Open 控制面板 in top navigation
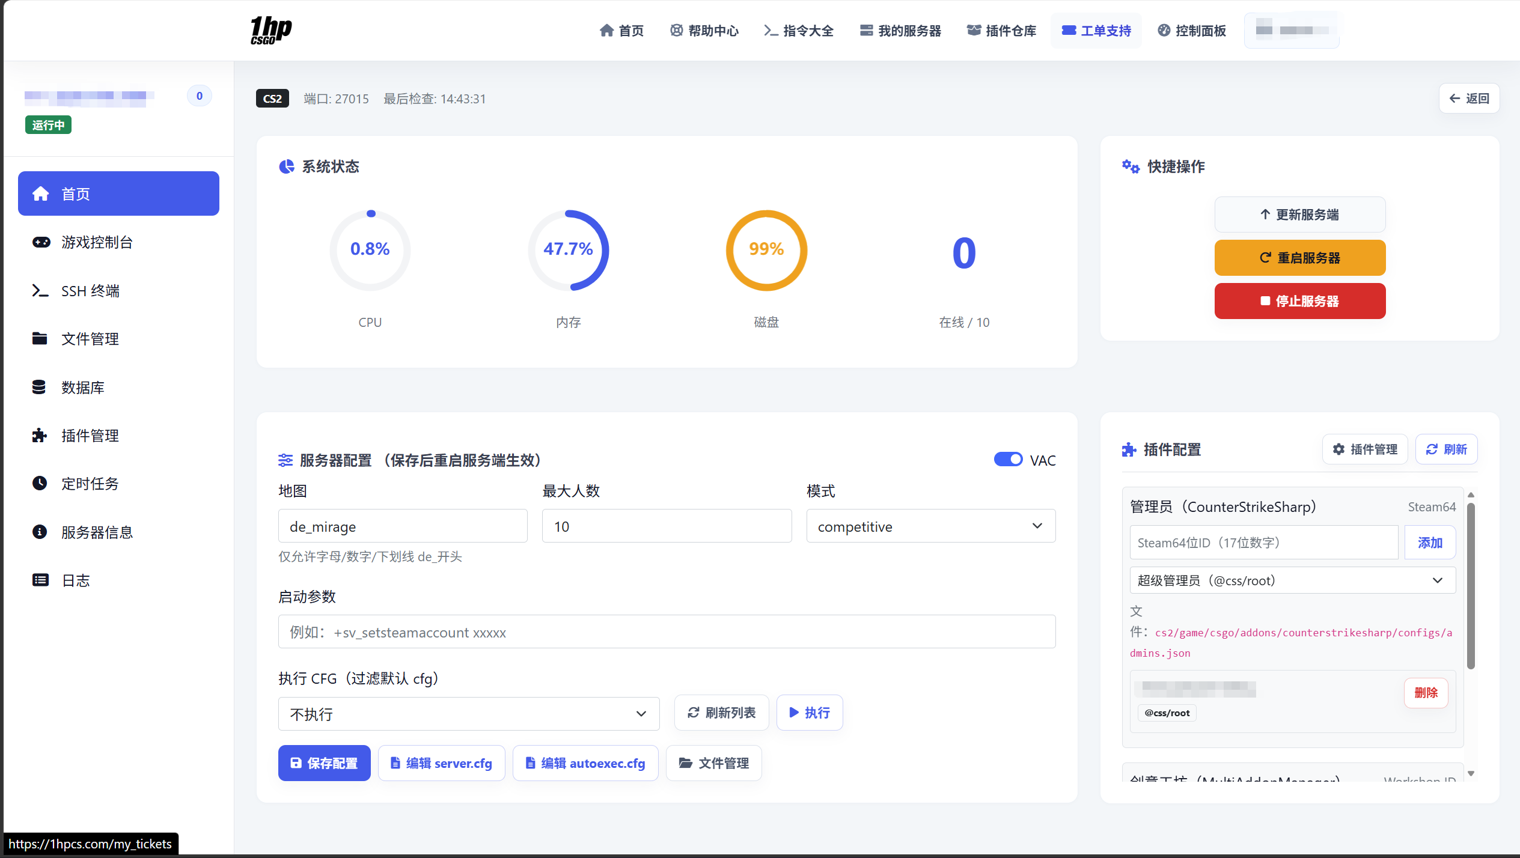The image size is (1520, 858). click(1192, 31)
